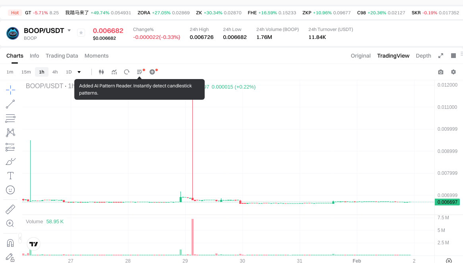Take a chart snapshot with camera icon
Viewport: 463px width, 263px height.
[440, 72]
